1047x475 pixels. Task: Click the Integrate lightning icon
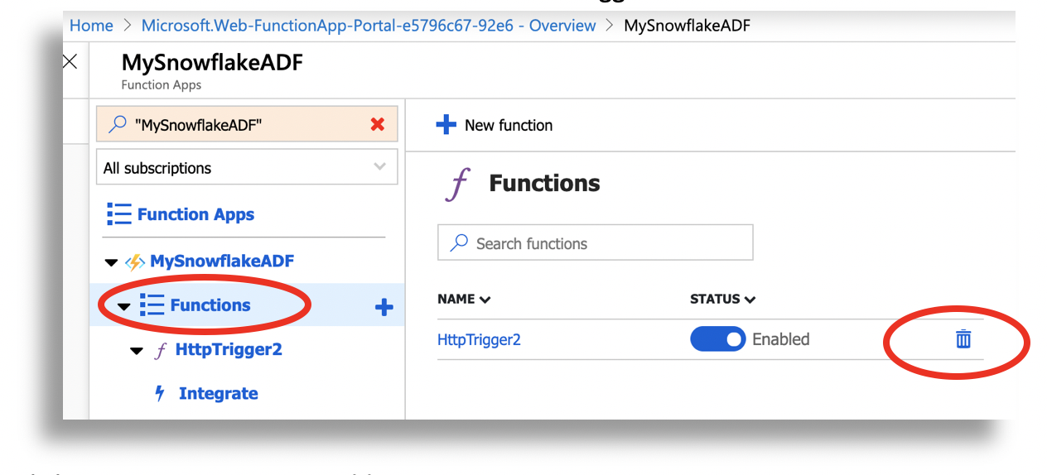[160, 393]
